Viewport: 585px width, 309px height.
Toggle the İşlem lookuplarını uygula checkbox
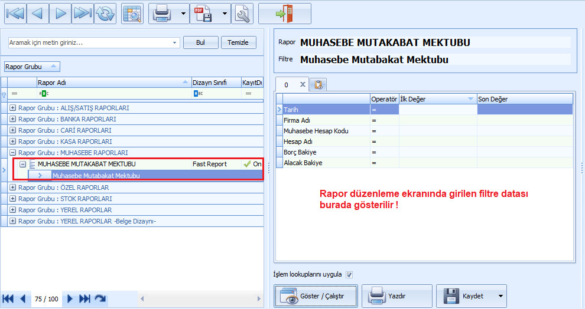click(x=349, y=274)
